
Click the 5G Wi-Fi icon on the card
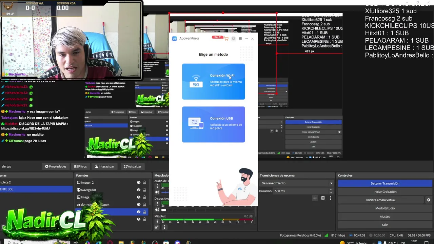pyautogui.click(x=196, y=81)
